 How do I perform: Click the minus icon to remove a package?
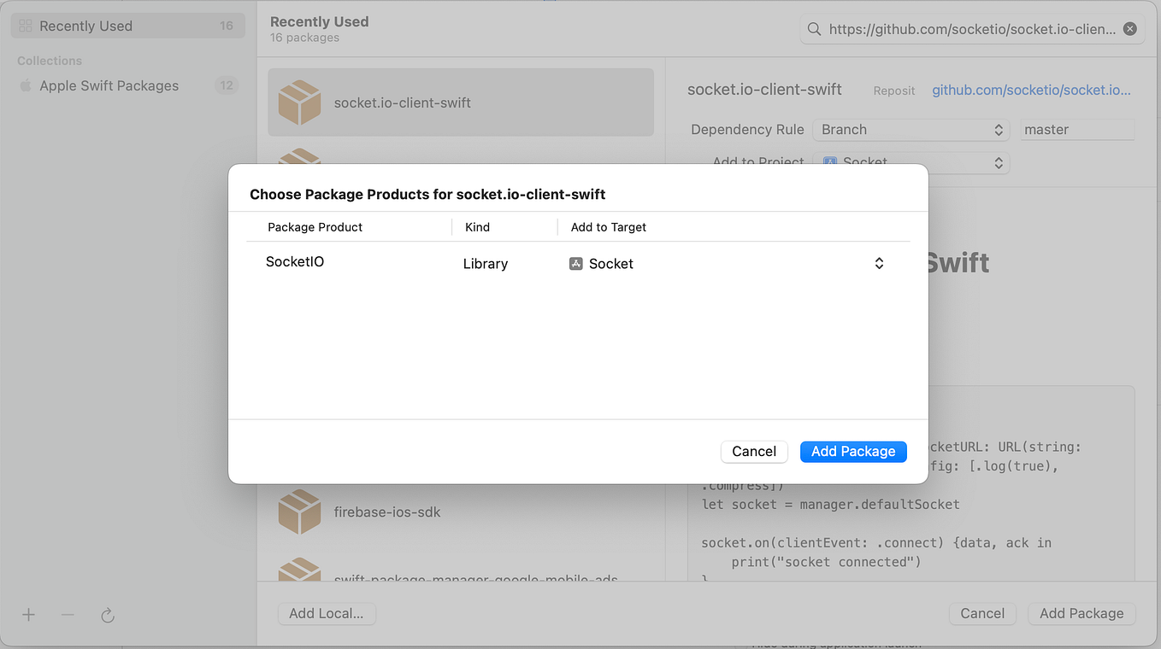(68, 615)
